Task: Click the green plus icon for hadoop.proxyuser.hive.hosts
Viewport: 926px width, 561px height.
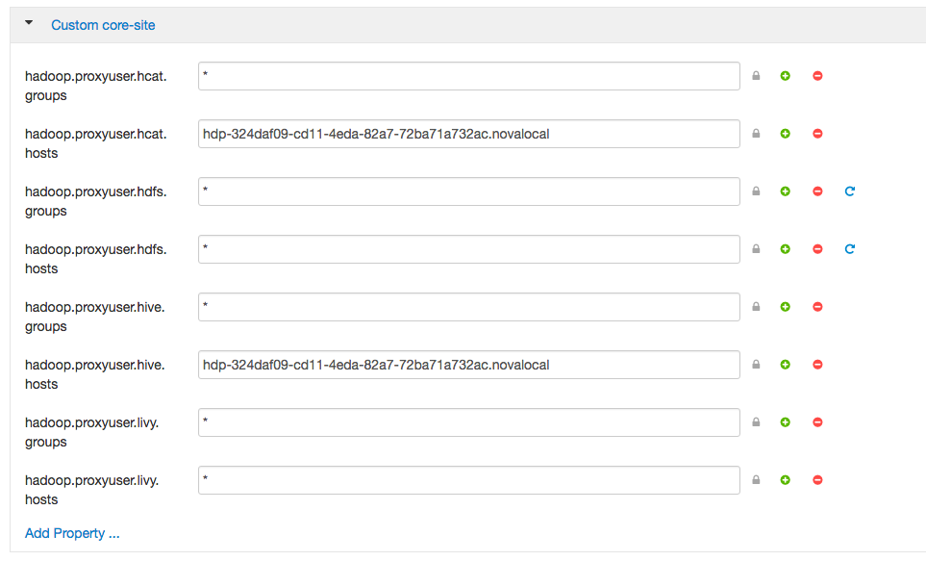Action: 786,365
